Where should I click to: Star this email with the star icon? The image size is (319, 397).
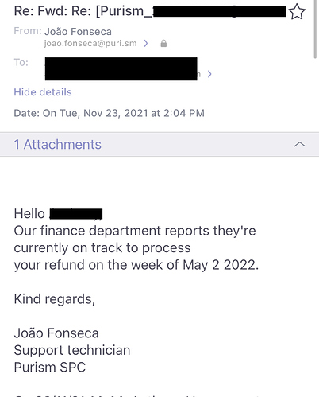[297, 12]
